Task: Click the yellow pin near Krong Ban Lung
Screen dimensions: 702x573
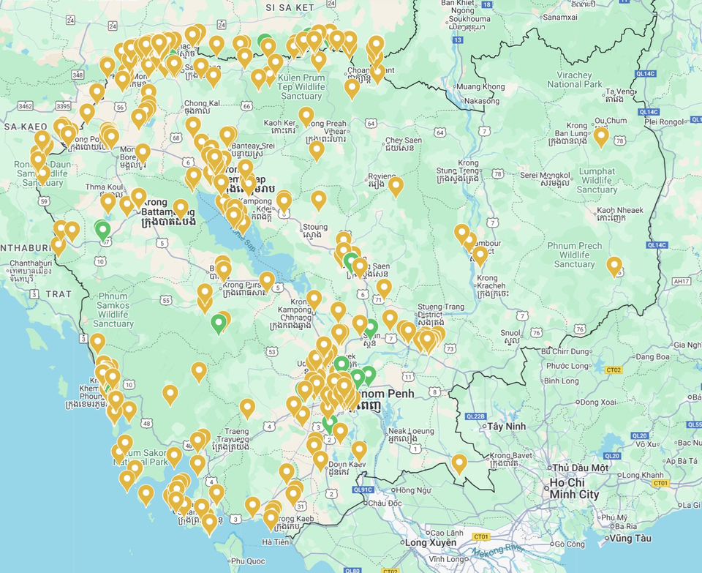Action: coord(601,136)
